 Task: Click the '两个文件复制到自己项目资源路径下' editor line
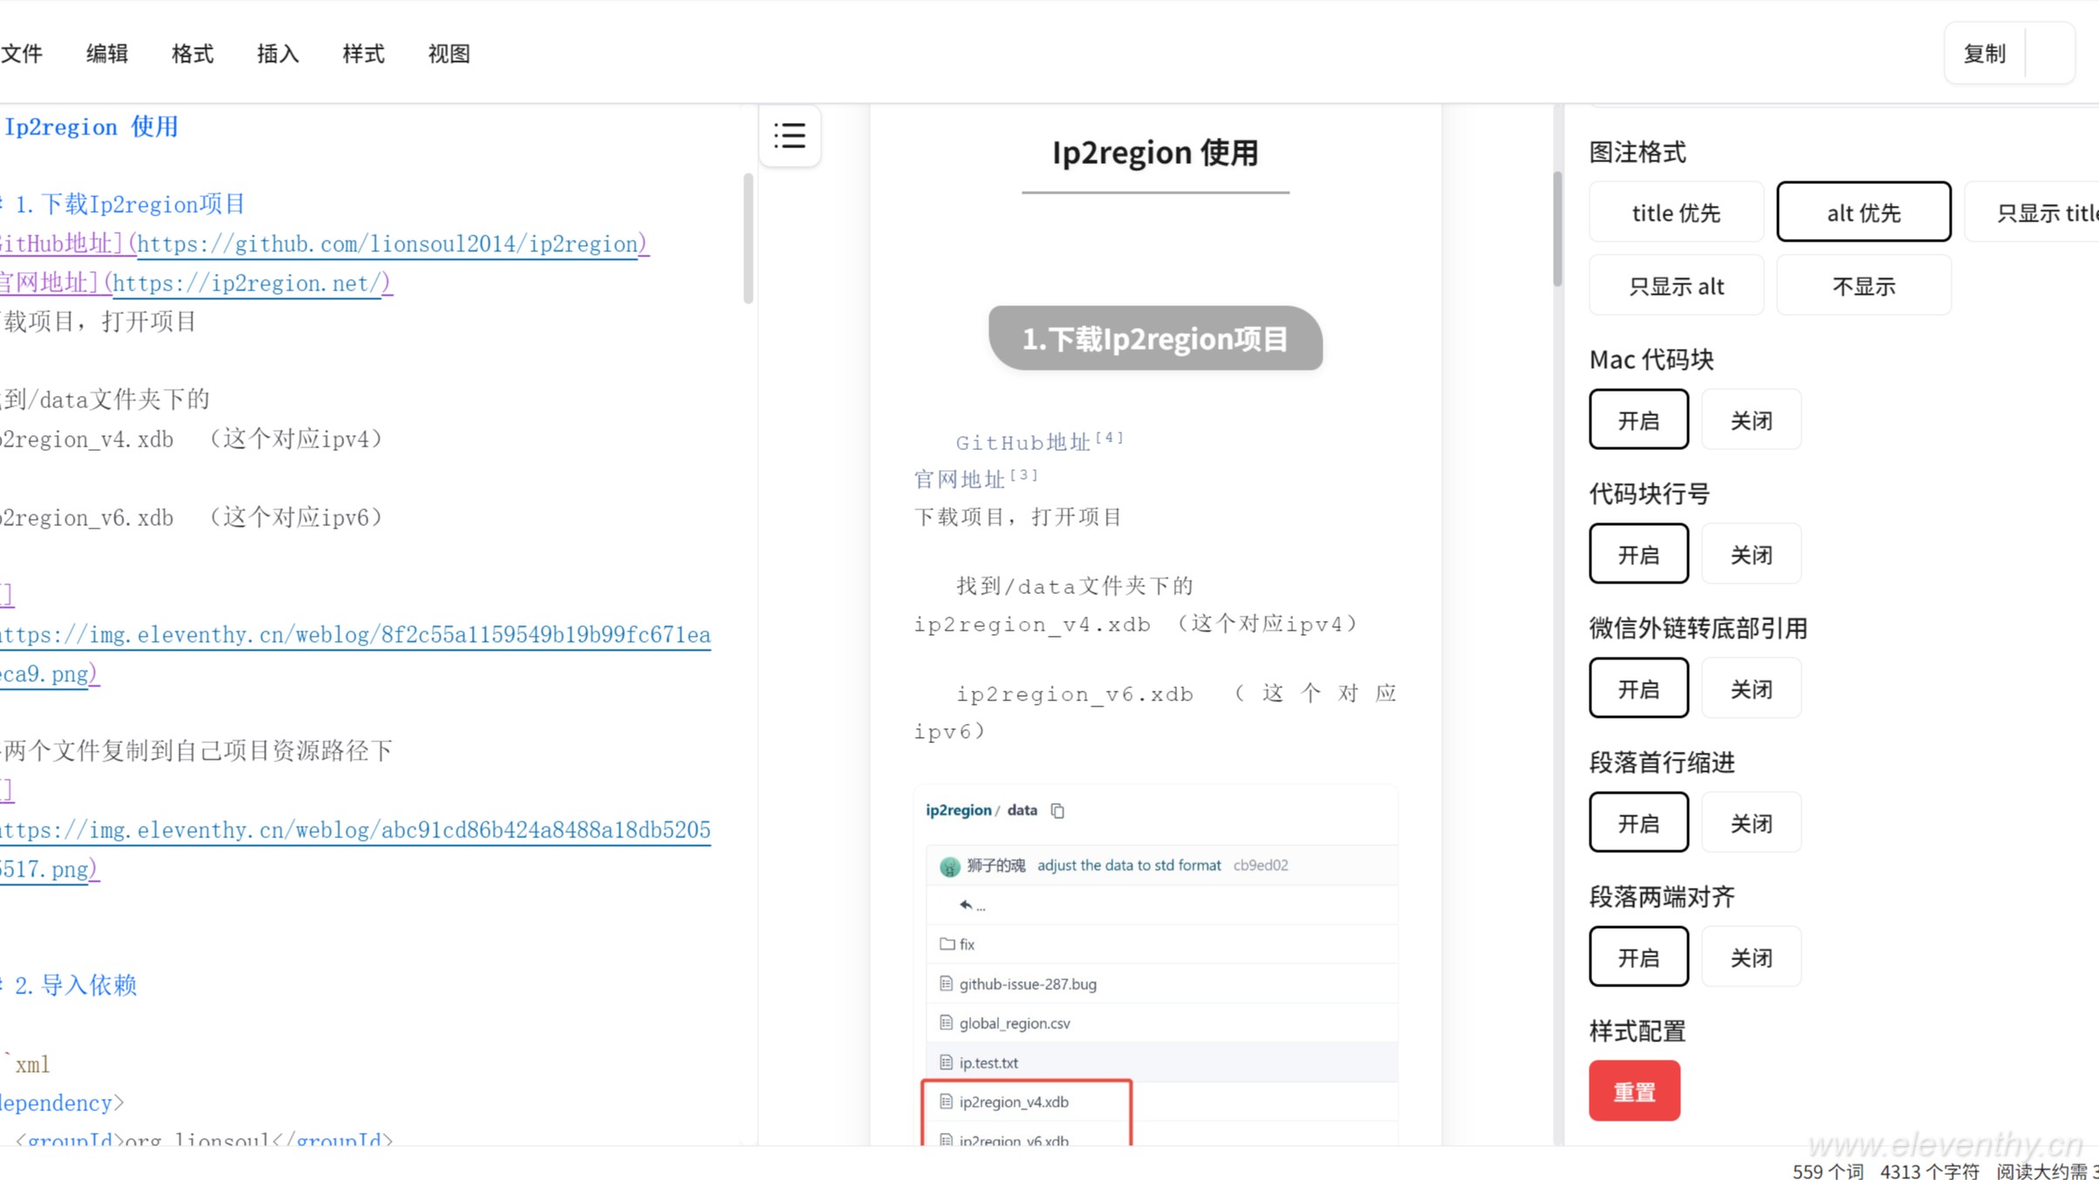[x=197, y=751]
